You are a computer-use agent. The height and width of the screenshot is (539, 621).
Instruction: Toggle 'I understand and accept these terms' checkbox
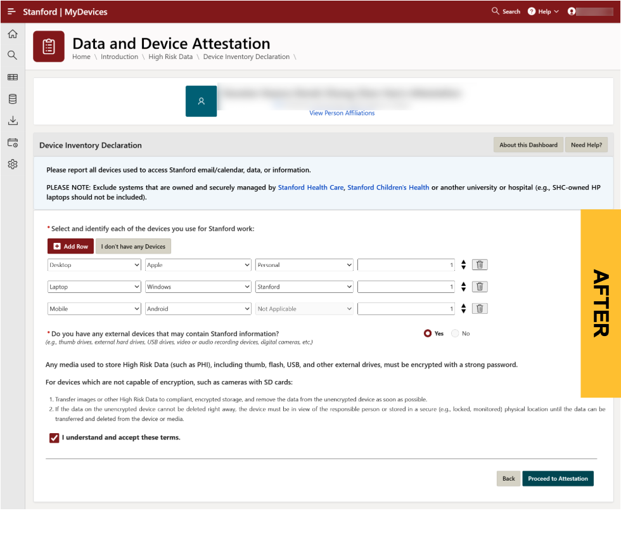pyautogui.click(x=54, y=438)
